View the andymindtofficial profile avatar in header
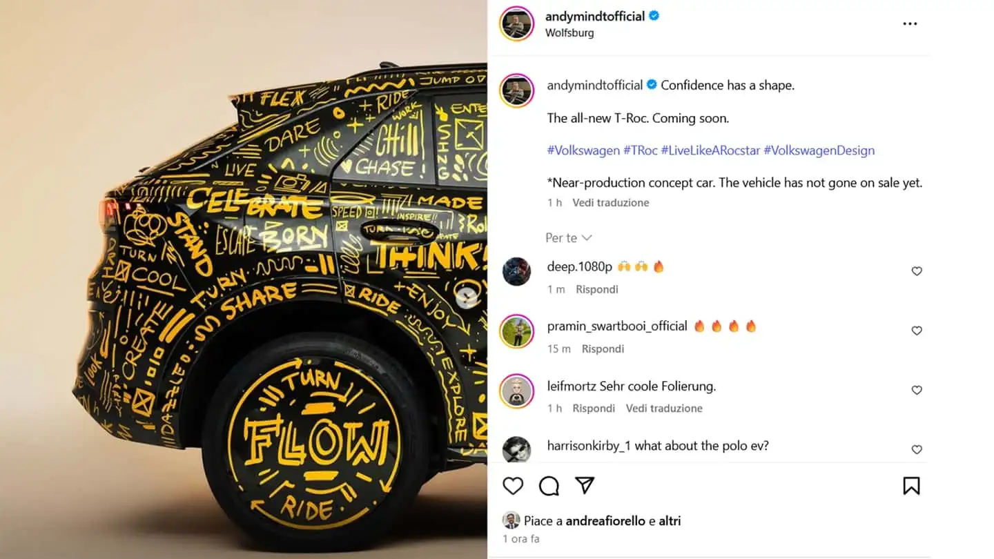This screenshot has height=559, width=994. tap(516, 23)
